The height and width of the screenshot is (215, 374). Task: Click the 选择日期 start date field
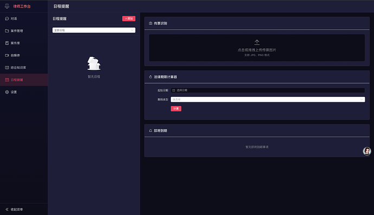tap(268, 90)
